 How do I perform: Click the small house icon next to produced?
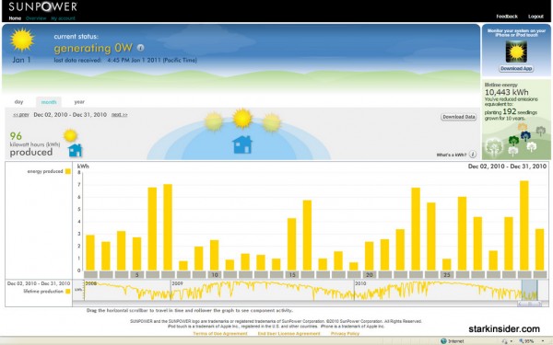pos(76,150)
